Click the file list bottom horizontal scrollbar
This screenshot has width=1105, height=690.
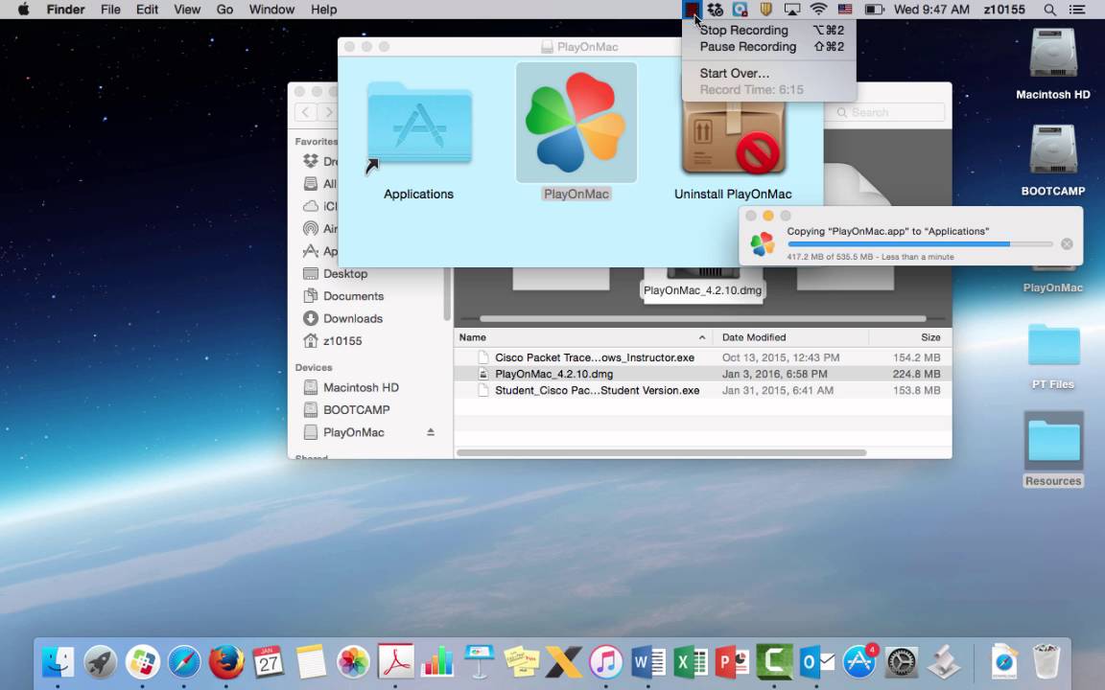click(x=662, y=452)
